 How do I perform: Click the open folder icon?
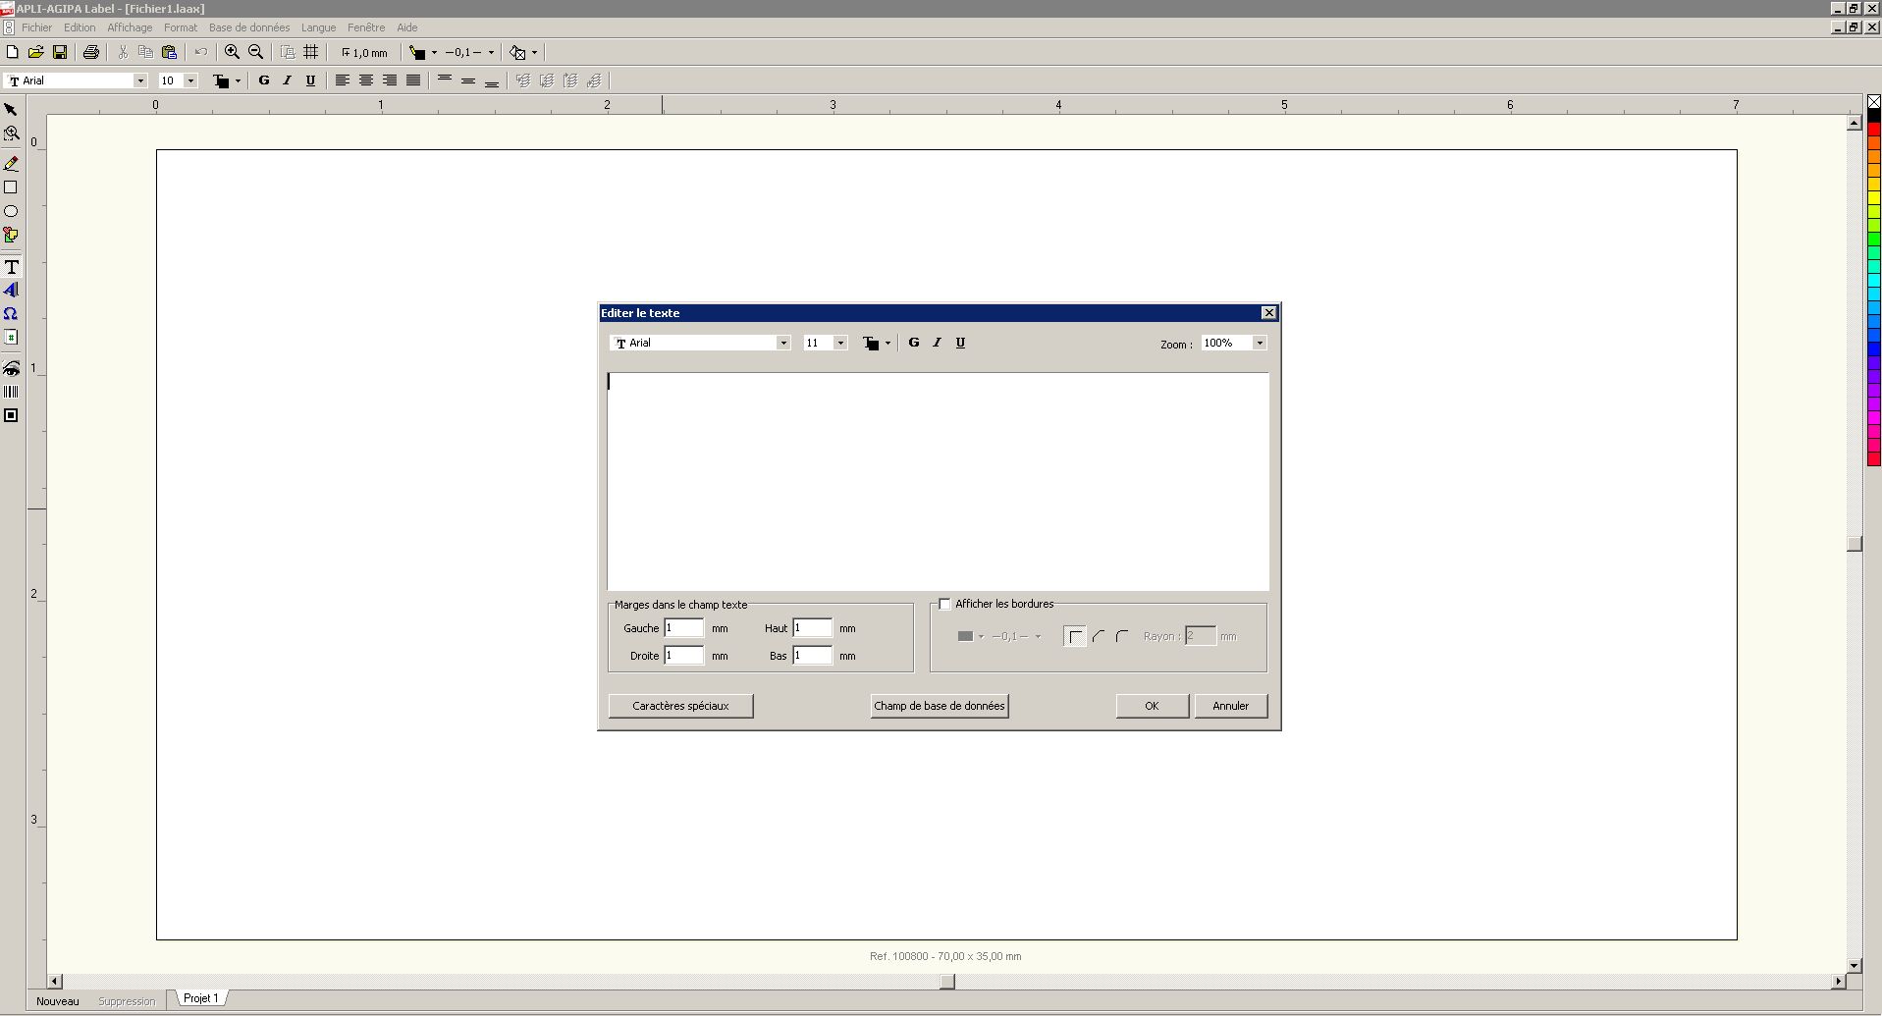pos(35,52)
